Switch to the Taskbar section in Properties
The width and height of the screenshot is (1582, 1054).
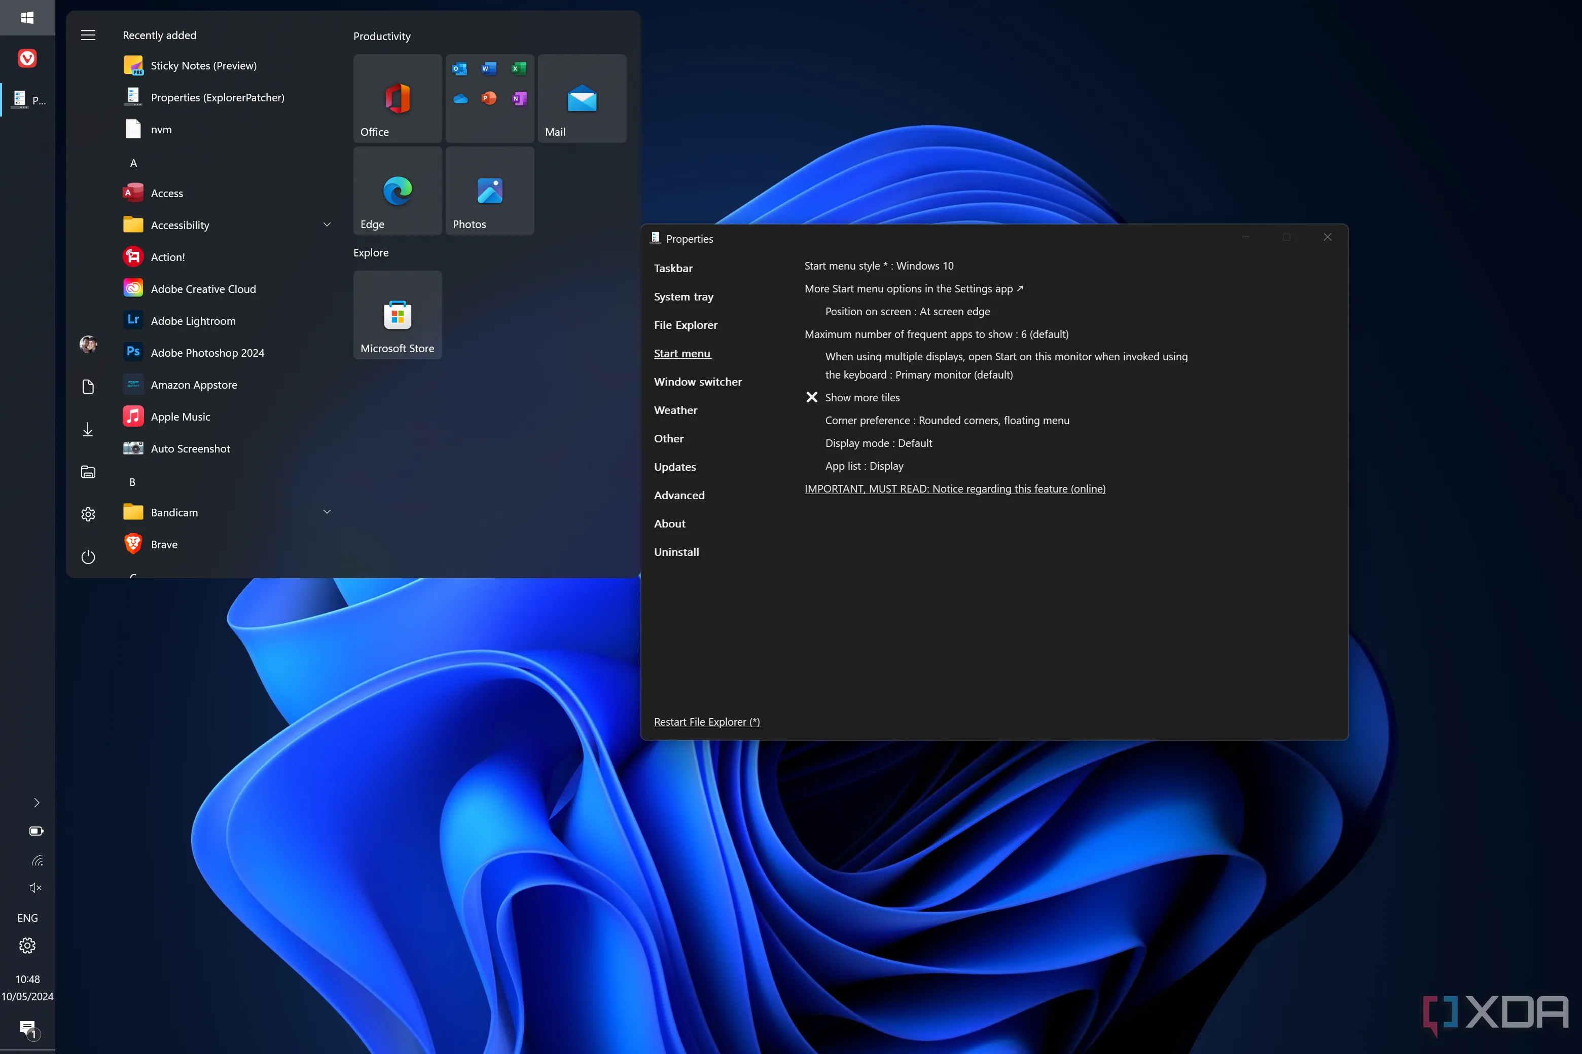coord(673,268)
